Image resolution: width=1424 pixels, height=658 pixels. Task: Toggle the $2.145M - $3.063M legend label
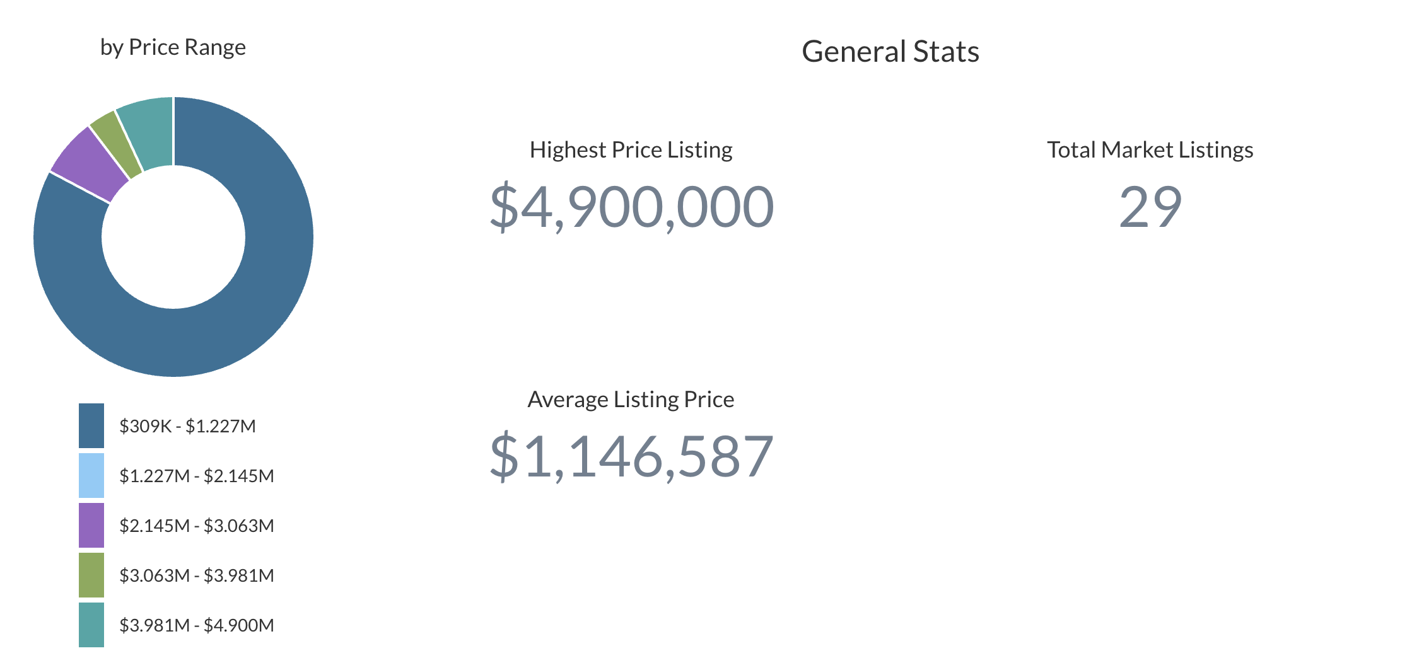pos(197,526)
